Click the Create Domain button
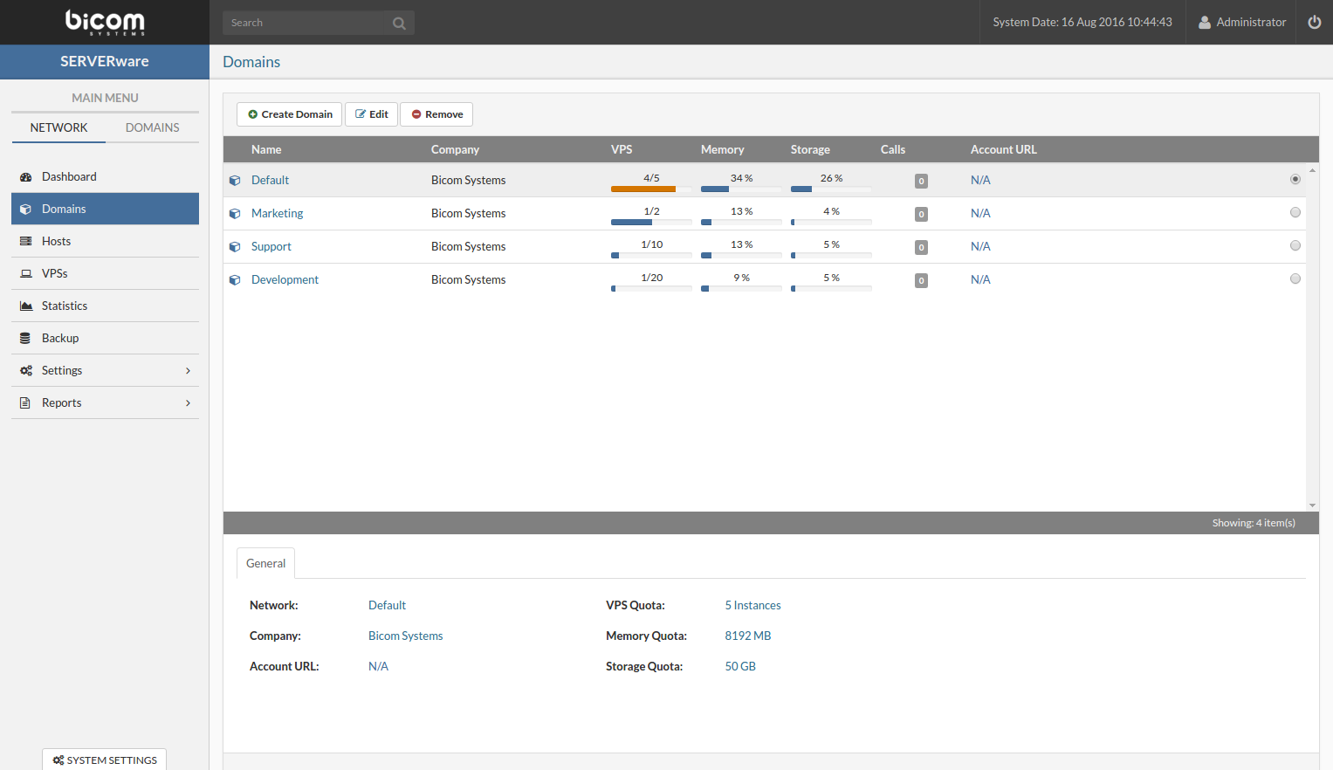 pyautogui.click(x=289, y=114)
